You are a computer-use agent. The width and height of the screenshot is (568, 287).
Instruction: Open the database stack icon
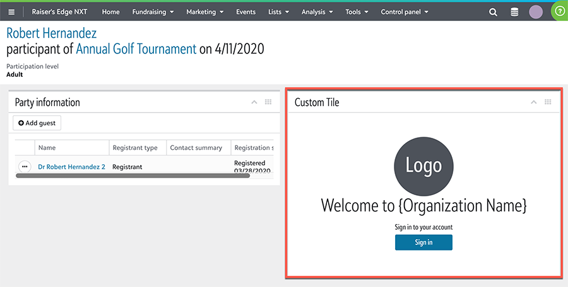(x=514, y=12)
